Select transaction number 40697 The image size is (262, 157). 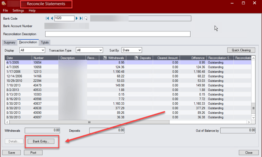point(37,117)
